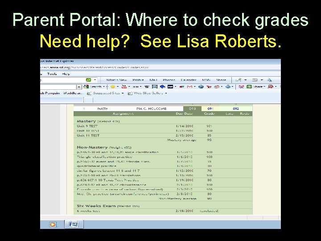The width and height of the screenshot is (321, 241).
Task: Click the Unit 11 TEST assignment row
Action: pyautogui.click(x=163, y=135)
